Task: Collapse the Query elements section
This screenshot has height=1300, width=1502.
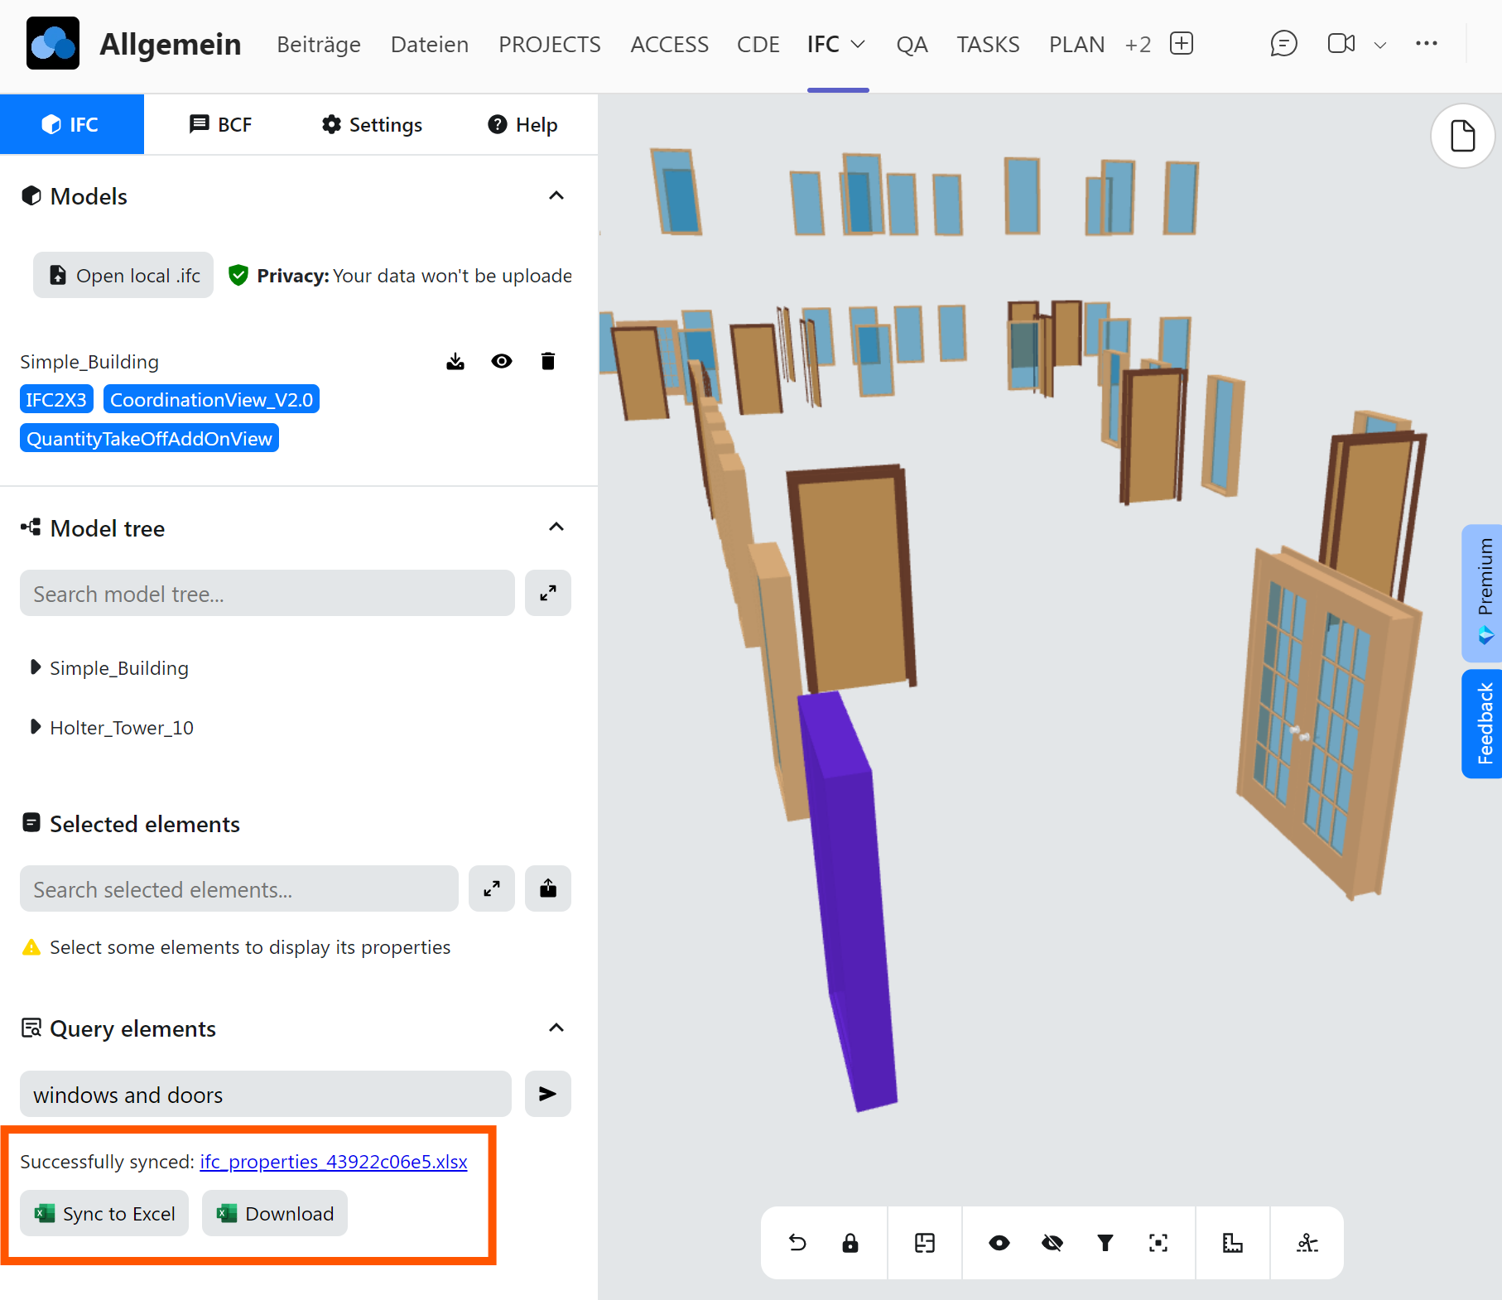Action: click(x=556, y=1028)
